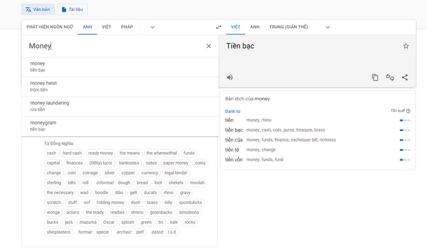
Task: Click the 'l.s.d.' dated synonym chip
Action: 172,232
